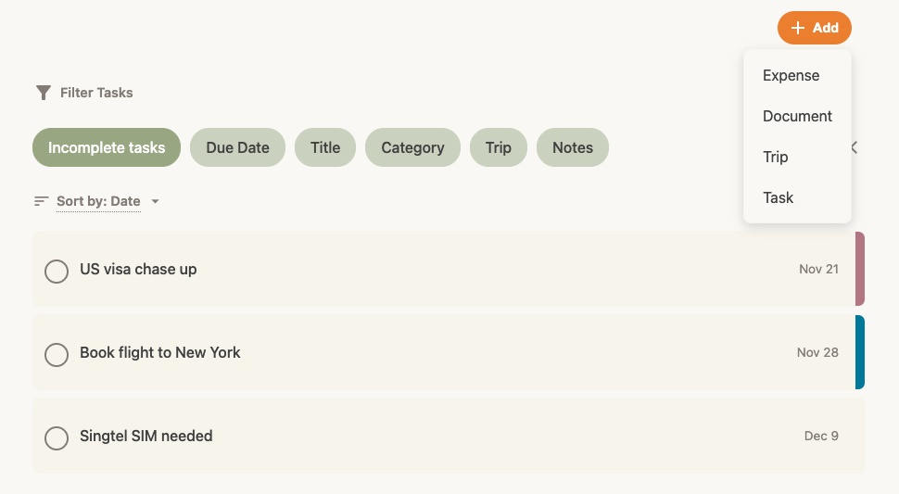The width and height of the screenshot is (899, 494).
Task: Toggle the Incomplete tasks filter
Action: [x=107, y=147]
